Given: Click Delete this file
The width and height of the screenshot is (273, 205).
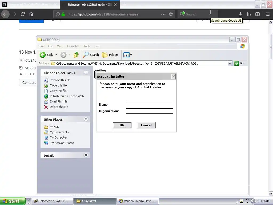Looking at the screenshot, I should (x=59, y=107).
